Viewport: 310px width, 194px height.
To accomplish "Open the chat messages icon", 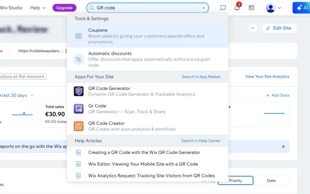I will tap(223, 8).
